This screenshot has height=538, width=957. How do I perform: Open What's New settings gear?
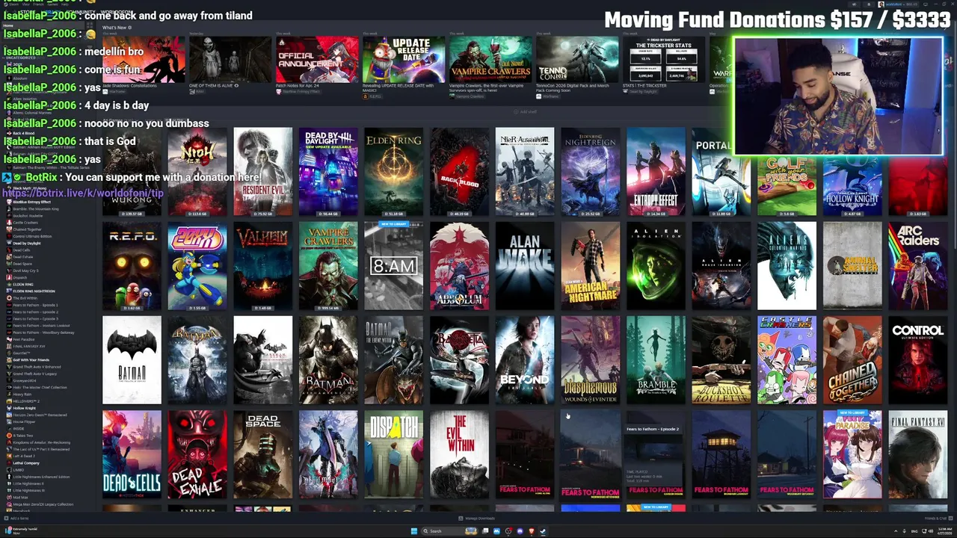click(129, 28)
